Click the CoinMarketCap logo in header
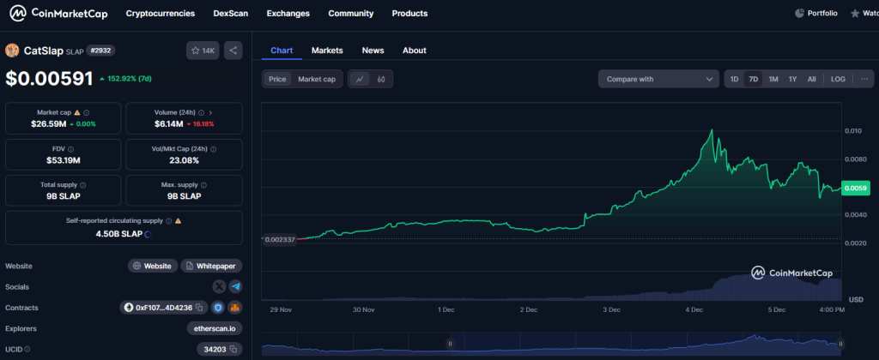879x360 pixels. [x=59, y=13]
